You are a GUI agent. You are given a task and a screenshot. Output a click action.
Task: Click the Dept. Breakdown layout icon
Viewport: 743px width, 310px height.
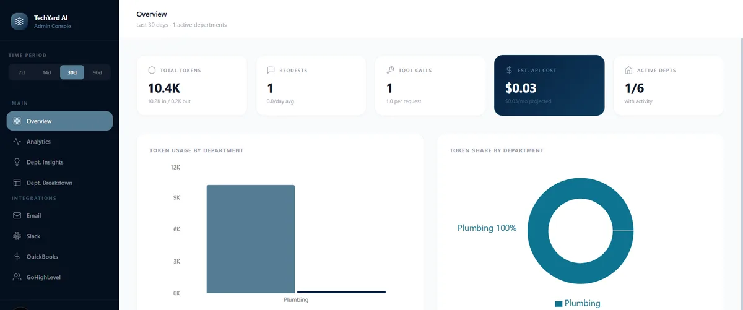pyautogui.click(x=17, y=183)
